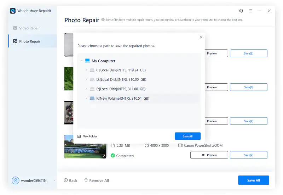The width and height of the screenshot is (283, 195).
Task: Click the New Folder icon in dialog
Action: 79,136
